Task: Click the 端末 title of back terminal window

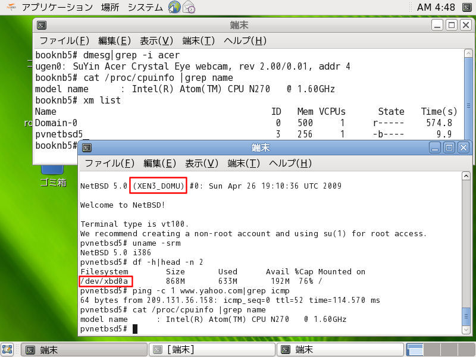Action: point(239,25)
